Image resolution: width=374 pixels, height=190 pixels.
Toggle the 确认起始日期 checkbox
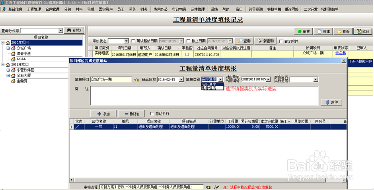coord(133,41)
